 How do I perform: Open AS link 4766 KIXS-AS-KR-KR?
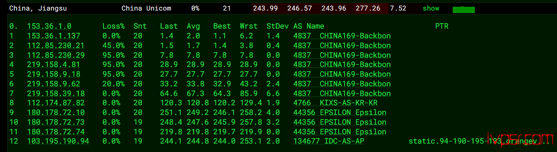[331, 103]
